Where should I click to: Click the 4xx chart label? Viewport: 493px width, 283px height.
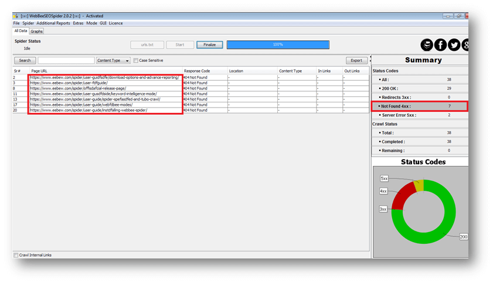[x=383, y=191]
